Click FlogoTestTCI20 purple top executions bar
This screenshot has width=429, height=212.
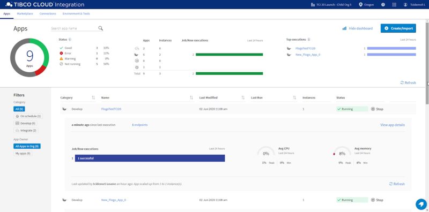point(391,48)
